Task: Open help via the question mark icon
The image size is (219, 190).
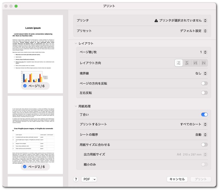Action: point(75,179)
